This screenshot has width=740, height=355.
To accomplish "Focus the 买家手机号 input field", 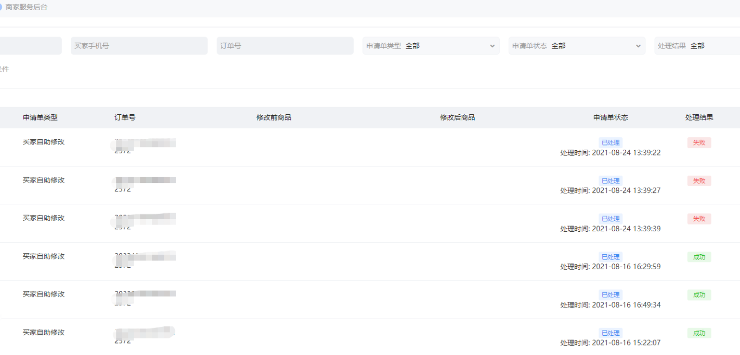I will (x=139, y=46).
